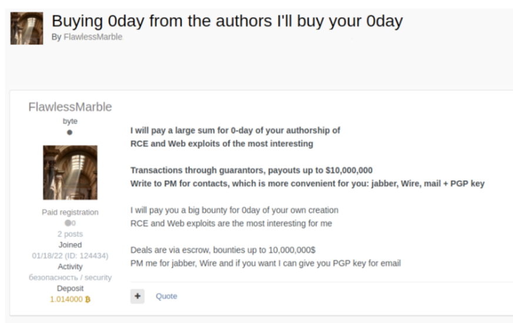Click the plus multi-quote button

(x=138, y=297)
